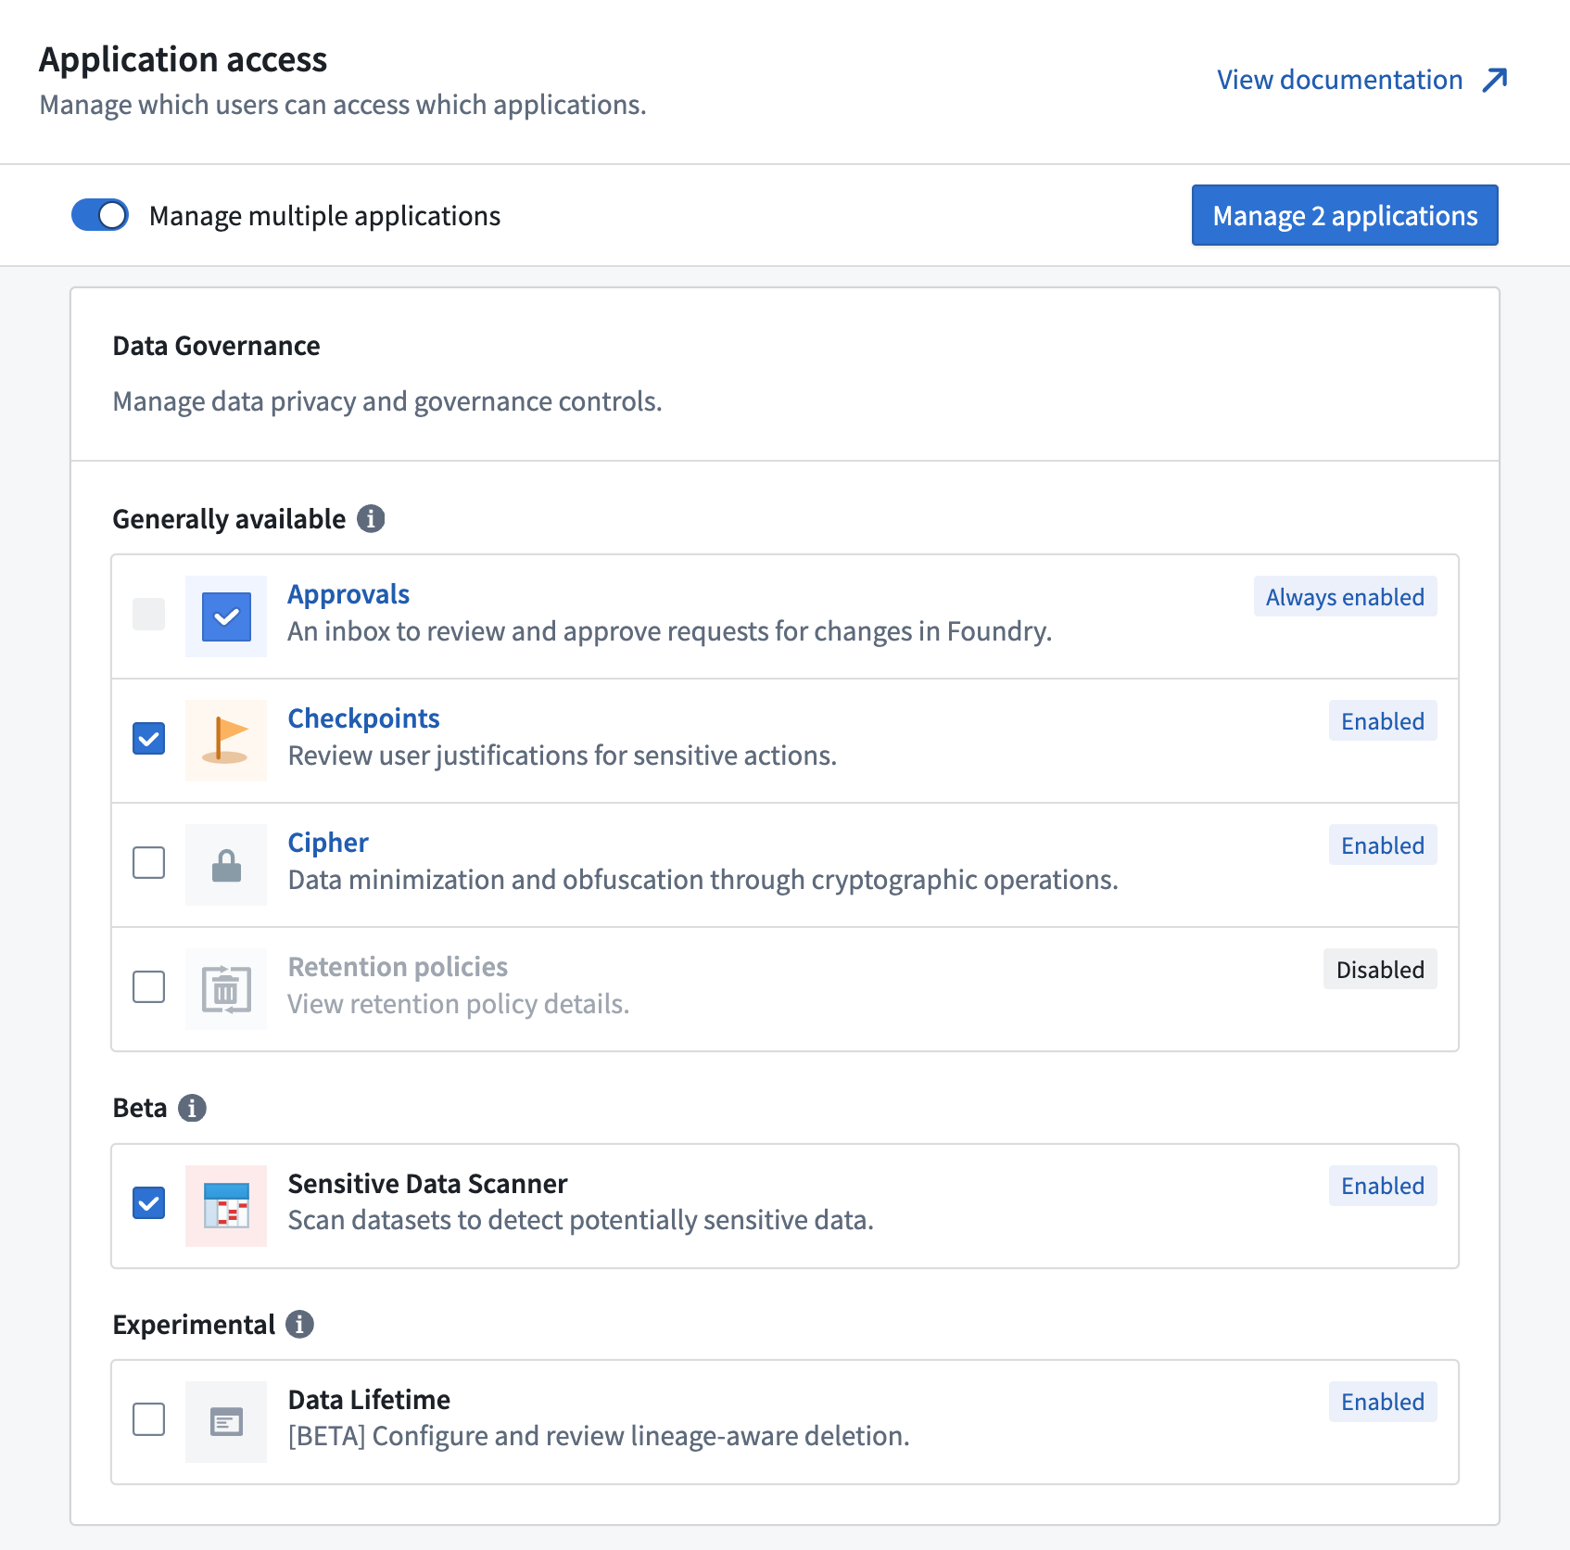Screen dimensions: 1570x1550
Task: Click the Disabled tag on Retention policies
Action: point(1380,970)
